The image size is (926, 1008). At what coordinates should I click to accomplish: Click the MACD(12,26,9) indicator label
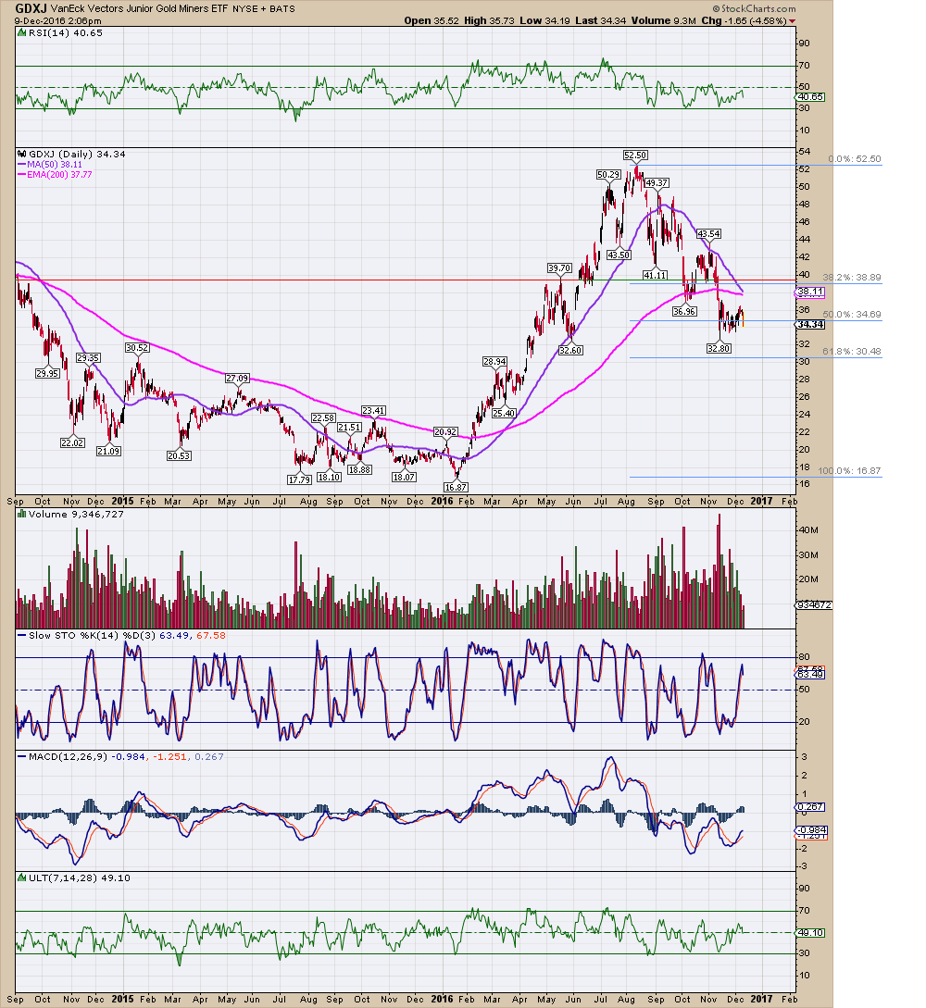click(x=121, y=756)
